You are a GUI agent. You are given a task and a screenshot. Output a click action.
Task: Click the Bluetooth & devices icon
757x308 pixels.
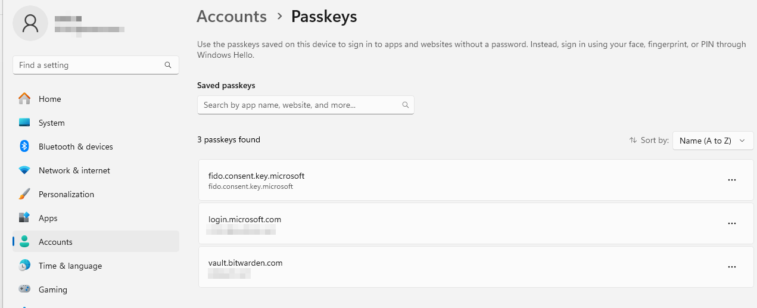[x=24, y=147]
